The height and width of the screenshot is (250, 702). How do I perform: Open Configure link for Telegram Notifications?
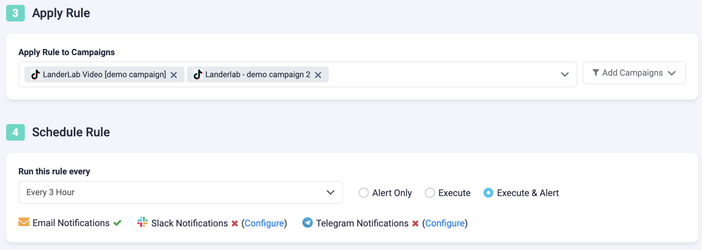(445, 223)
